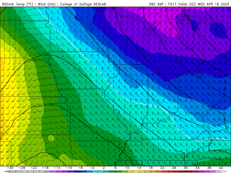Click the "1530" height contour label
Screen dimensions: 231x173
(51, 105)
